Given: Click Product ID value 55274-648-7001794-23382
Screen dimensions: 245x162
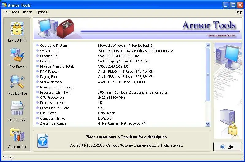Looking at the screenshot, I should point(118,56).
